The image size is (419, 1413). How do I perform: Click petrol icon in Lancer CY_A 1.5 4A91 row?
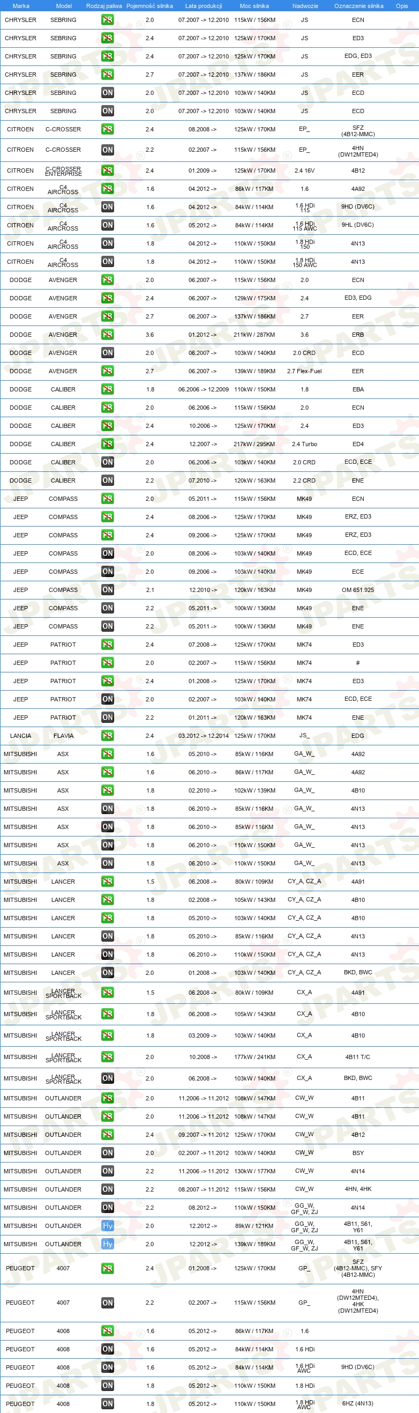click(x=108, y=882)
